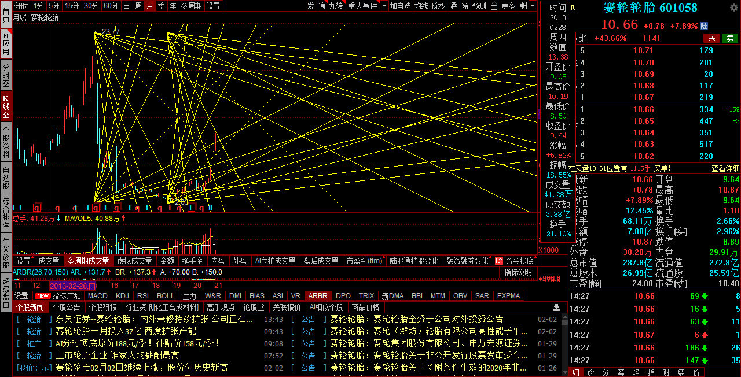Click the 发 toolbar button
Screen dimensions: 741x377
coord(311,6)
